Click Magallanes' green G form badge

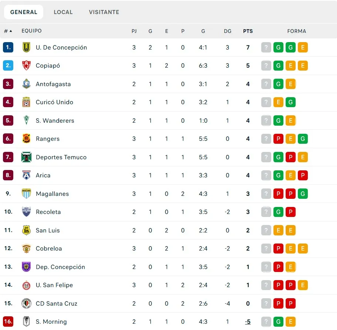pyautogui.click(x=303, y=194)
